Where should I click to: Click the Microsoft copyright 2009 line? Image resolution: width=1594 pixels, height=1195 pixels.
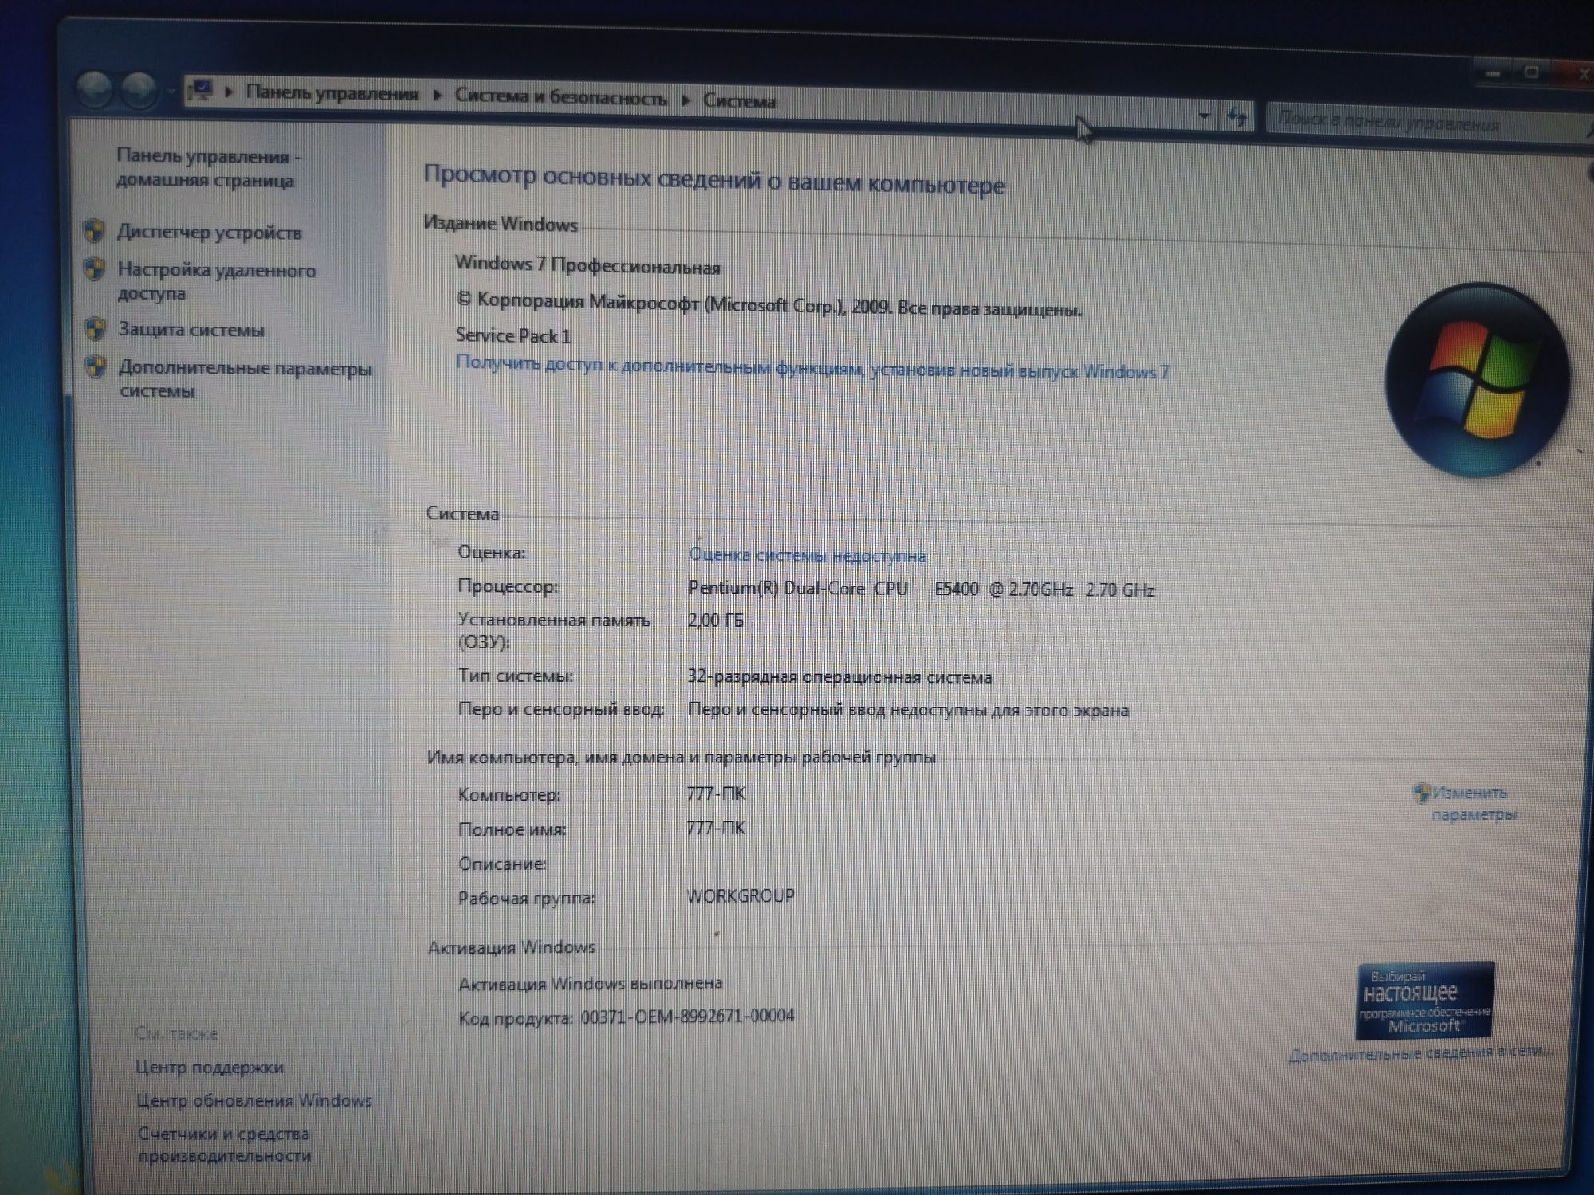pyautogui.click(x=768, y=304)
